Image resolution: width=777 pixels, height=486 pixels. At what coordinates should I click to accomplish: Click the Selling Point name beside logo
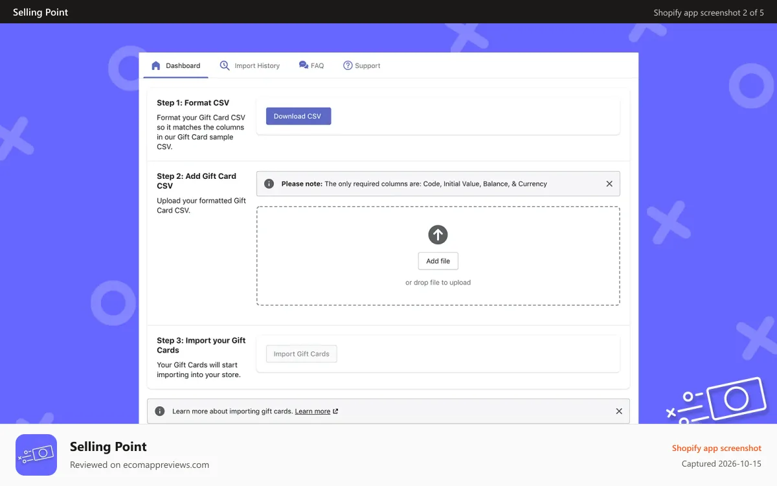point(108,446)
